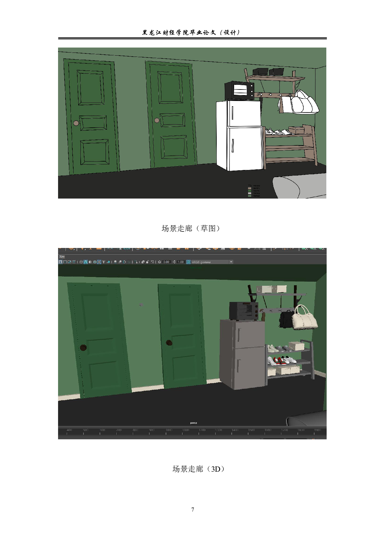Toggle the textured checker display icon
385x545 pixels.
[99, 262]
